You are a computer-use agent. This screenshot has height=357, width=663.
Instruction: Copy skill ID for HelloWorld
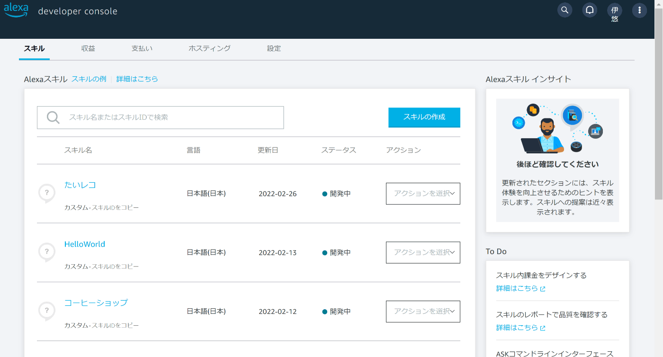pyautogui.click(x=115, y=267)
